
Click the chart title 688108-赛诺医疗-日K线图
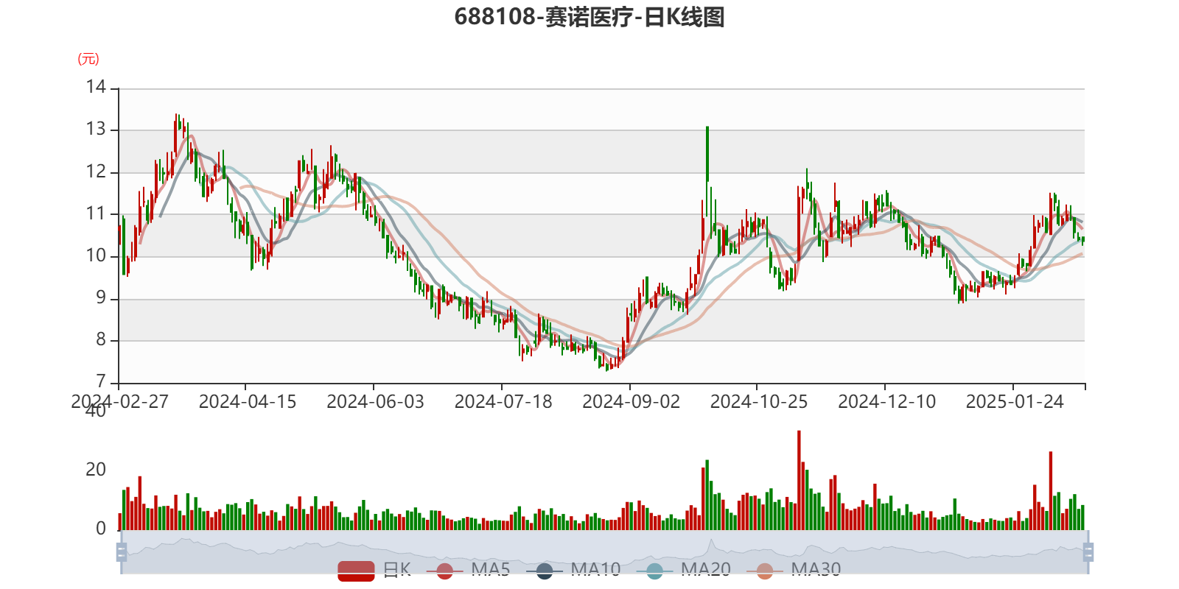coord(589,16)
